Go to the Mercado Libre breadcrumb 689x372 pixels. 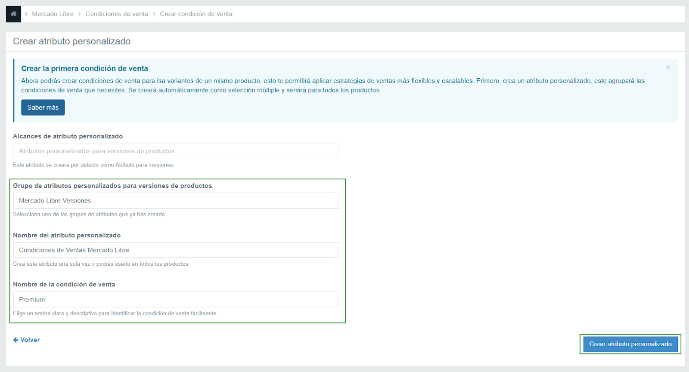point(53,14)
